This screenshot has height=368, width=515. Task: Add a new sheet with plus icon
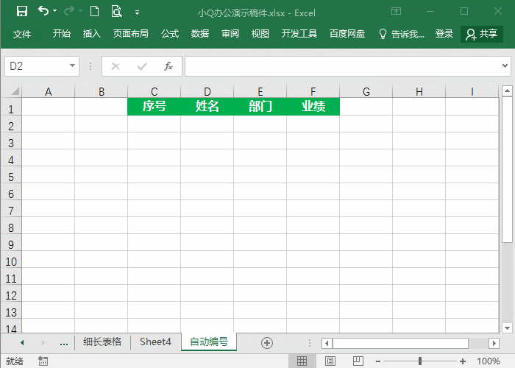[266, 343]
